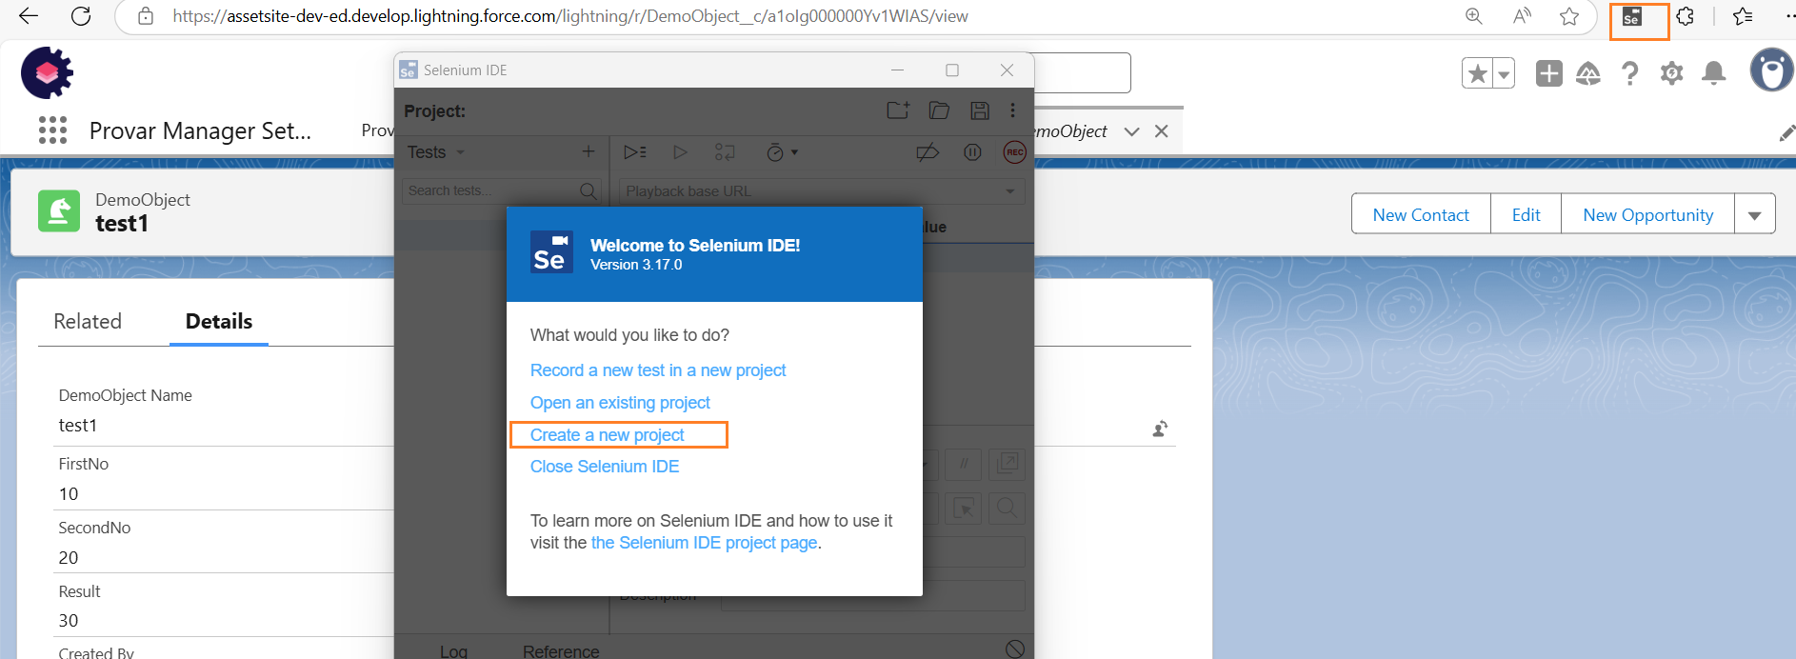Screen dimensions: 1796x659
Task: Add new test with plus icon
Action: (x=589, y=151)
